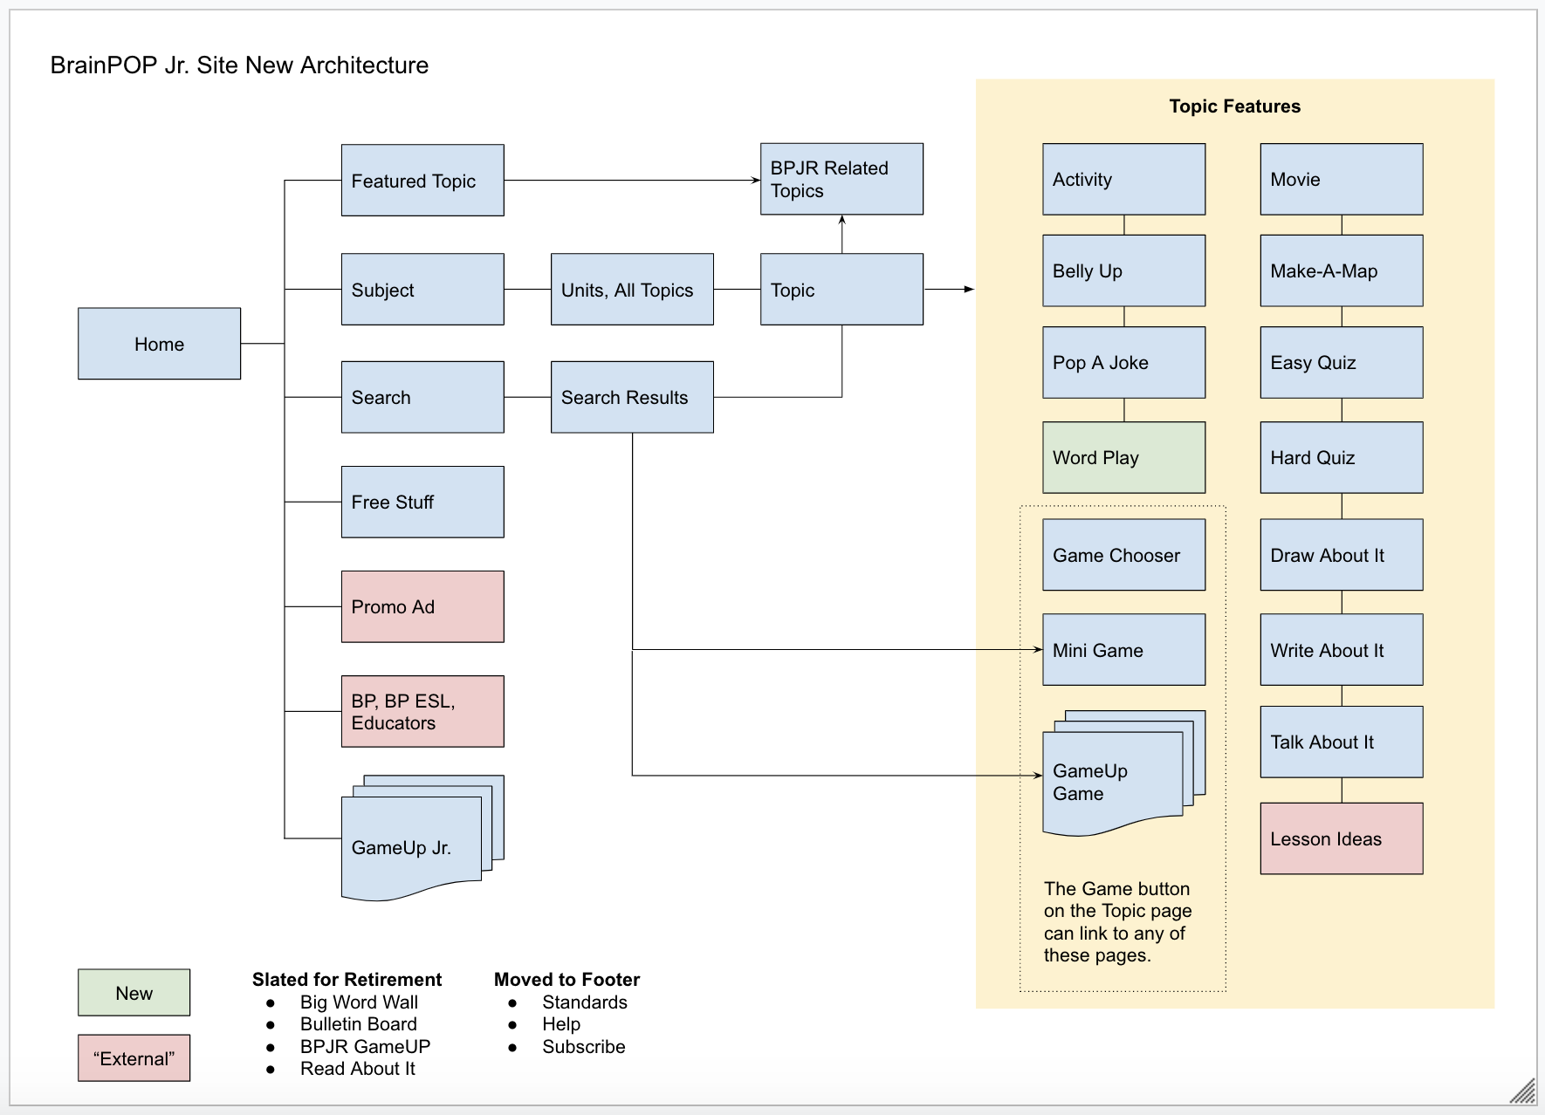The width and height of the screenshot is (1545, 1115).
Task: Click the Movie box
Action: coord(1342,179)
